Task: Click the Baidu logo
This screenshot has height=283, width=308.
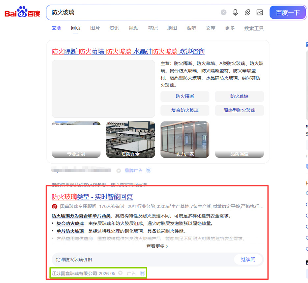Action: click(22, 12)
